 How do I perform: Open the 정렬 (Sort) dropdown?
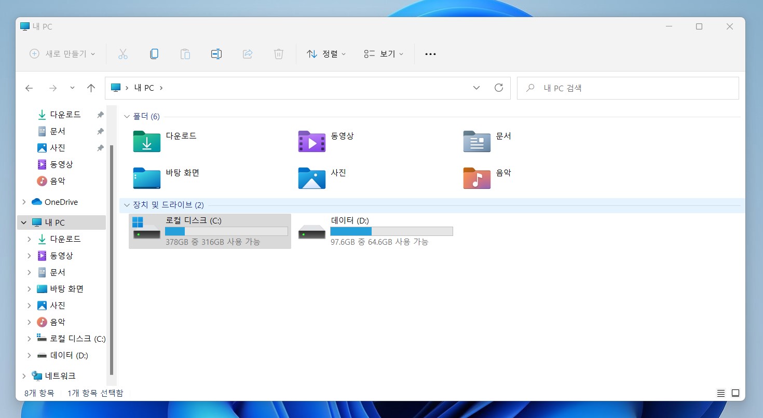coord(326,53)
